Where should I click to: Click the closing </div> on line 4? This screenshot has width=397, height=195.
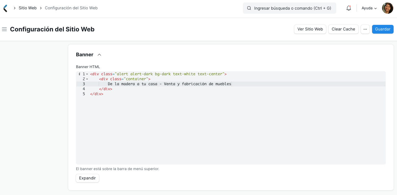click(x=106, y=89)
